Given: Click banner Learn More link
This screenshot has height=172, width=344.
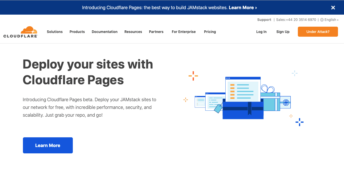Looking at the screenshot, I should tap(243, 8).
